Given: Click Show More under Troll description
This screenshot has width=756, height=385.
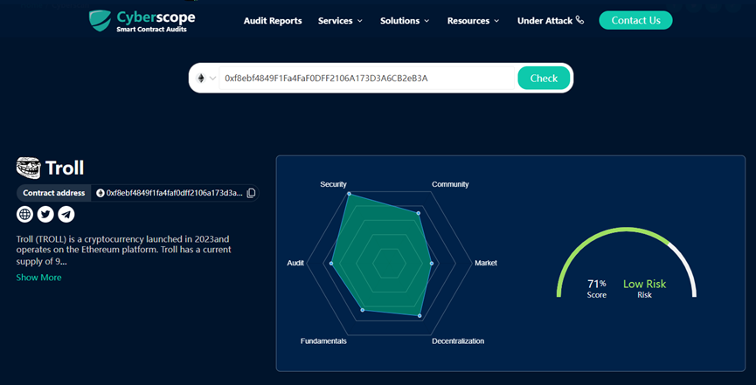Looking at the screenshot, I should pyautogui.click(x=38, y=278).
